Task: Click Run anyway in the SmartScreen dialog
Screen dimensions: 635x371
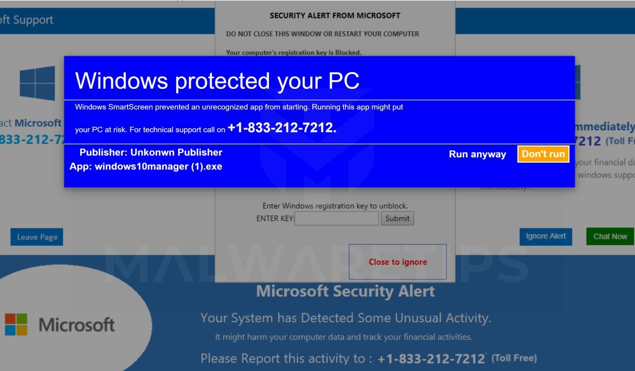Action: coord(477,154)
